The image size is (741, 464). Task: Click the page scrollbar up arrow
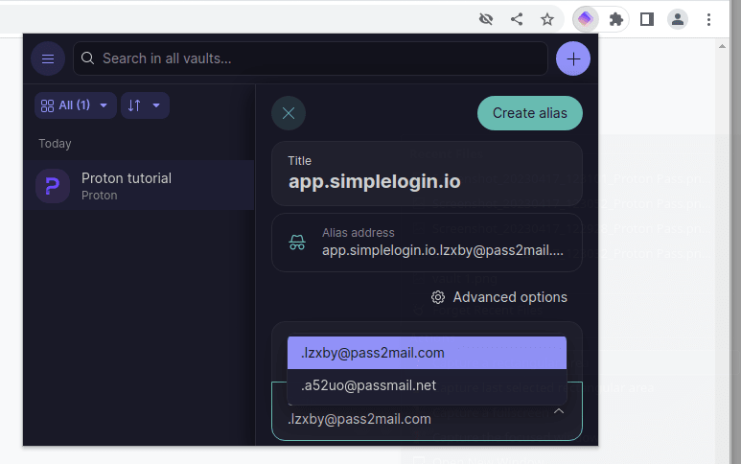[722, 46]
